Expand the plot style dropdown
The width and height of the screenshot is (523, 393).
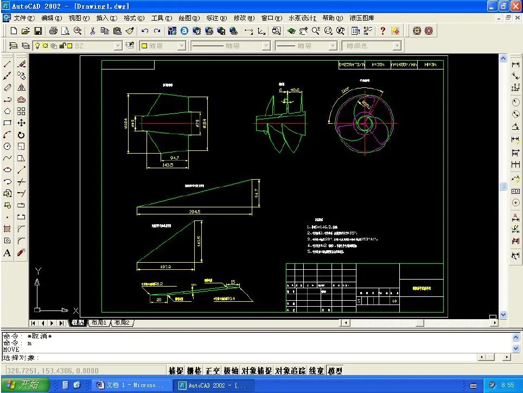397,46
